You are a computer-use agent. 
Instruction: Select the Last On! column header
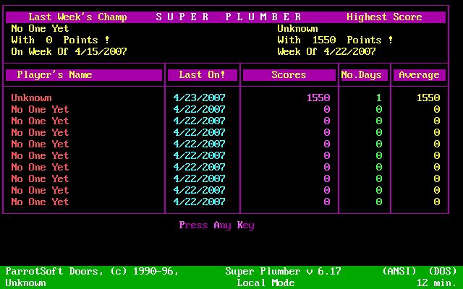point(203,75)
